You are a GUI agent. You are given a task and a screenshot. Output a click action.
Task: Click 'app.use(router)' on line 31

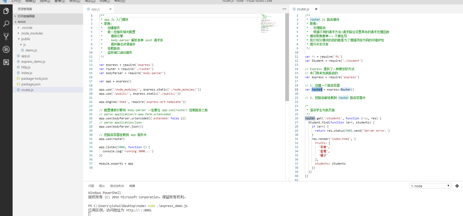pyautogui.click(x=112, y=139)
